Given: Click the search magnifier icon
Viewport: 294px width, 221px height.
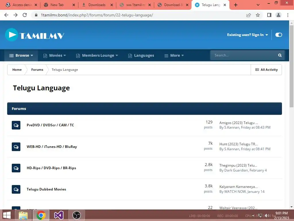Looking at the screenshot, I should click(280, 55).
